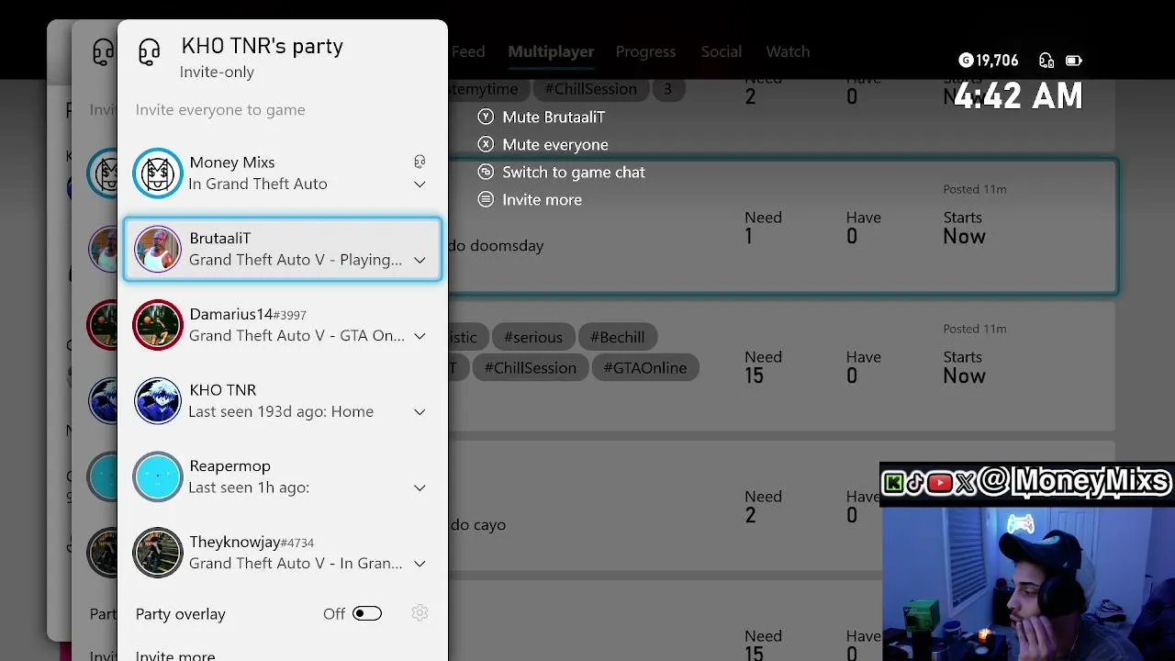Click the Kick icon in overlay banner

pos(892,483)
